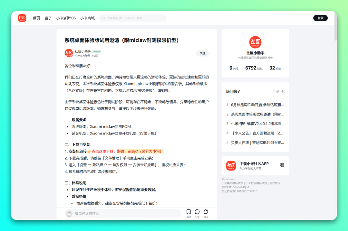Open the 圈子 menu item
The width and height of the screenshot is (348, 231).
[x=48, y=18]
